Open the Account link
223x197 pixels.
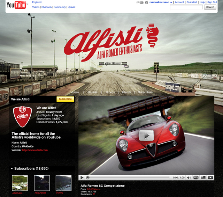click(179, 2)
